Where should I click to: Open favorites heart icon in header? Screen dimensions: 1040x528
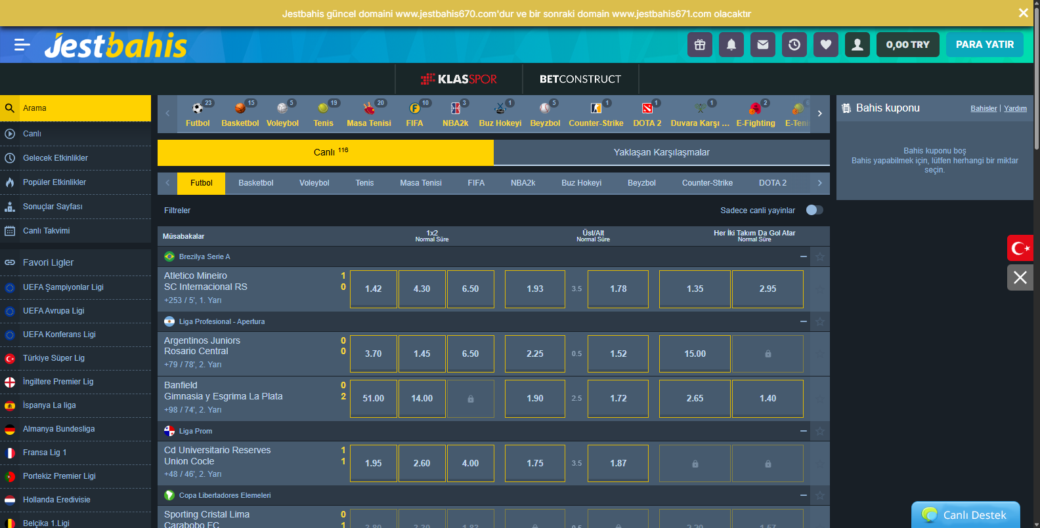(x=826, y=45)
